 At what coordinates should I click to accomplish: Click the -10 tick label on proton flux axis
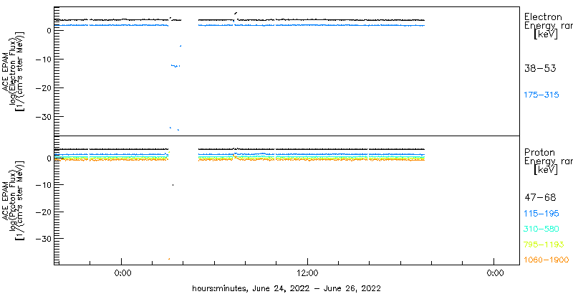(44, 185)
